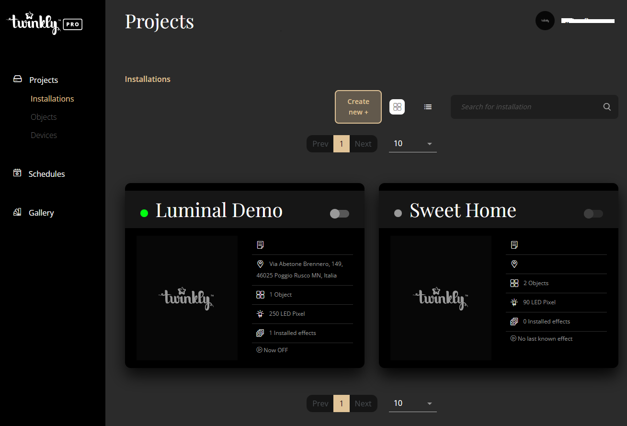The width and height of the screenshot is (627, 426).
Task: Click LED Pixel icon in Luminal Demo card
Action: (260, 314)
